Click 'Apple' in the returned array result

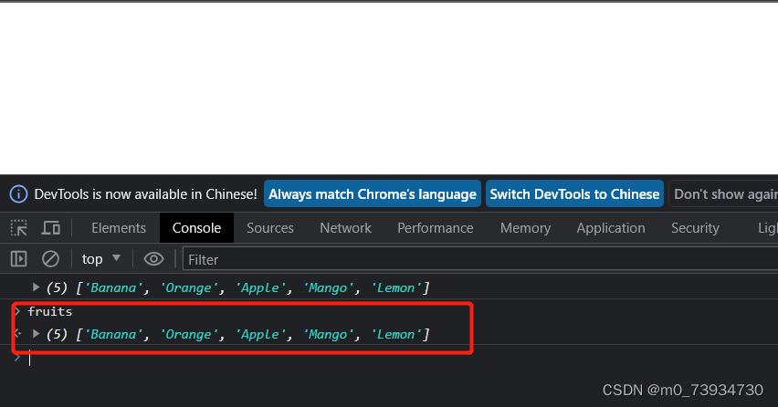pyautogui.click(x=260, y=334)
